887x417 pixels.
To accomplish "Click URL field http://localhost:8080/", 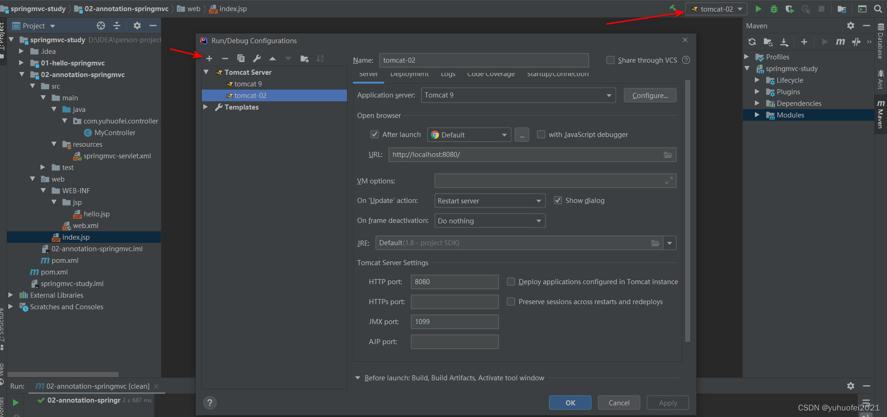I will pos(532,155).
